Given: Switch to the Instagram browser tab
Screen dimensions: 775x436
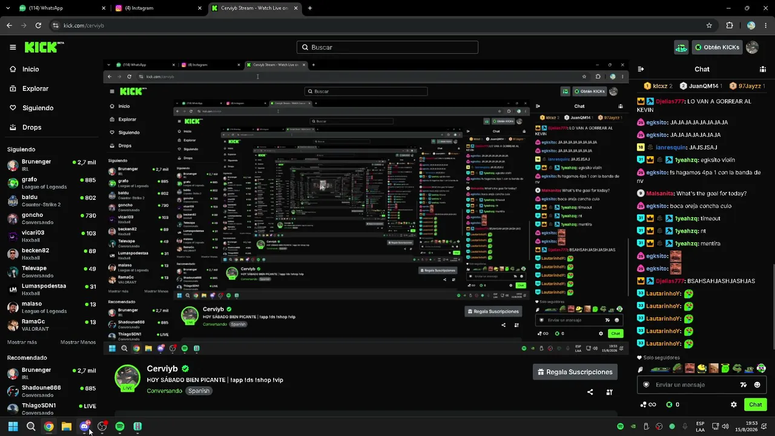Looking at the screenshot, I should pos(159,8).
